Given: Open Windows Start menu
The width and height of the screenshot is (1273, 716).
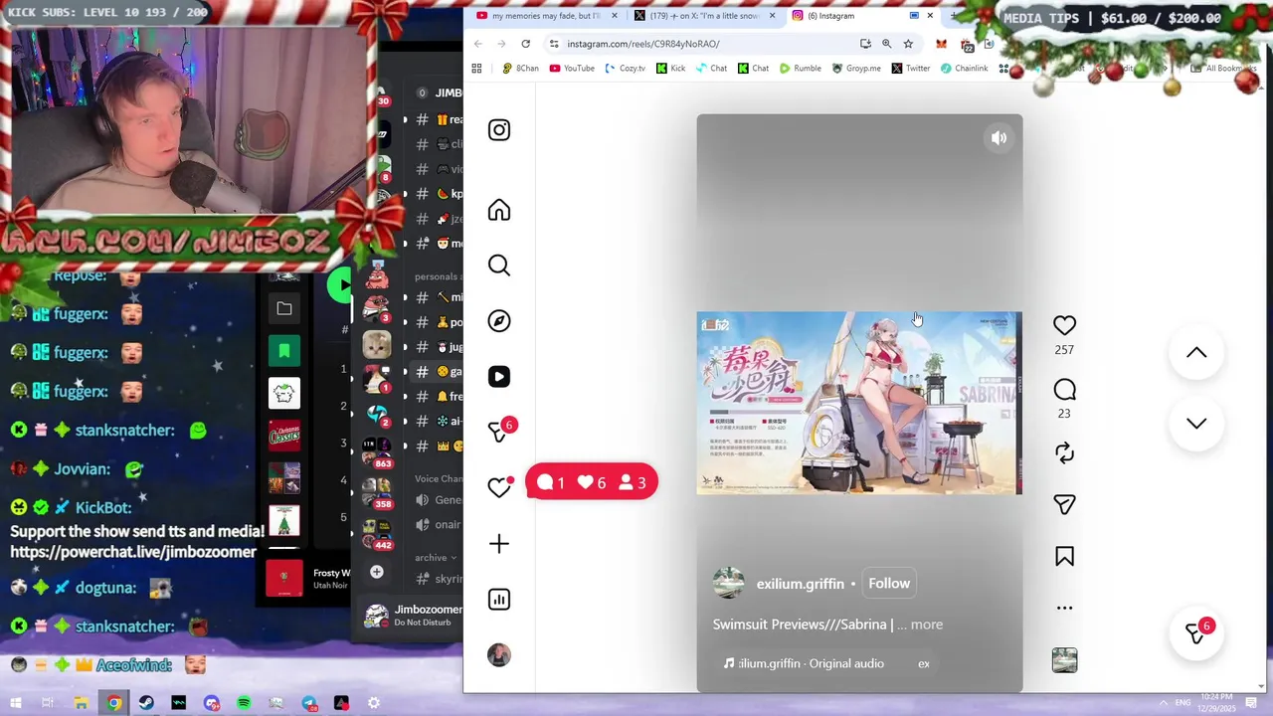Looking at the screenshot, I should click(16, 703).
